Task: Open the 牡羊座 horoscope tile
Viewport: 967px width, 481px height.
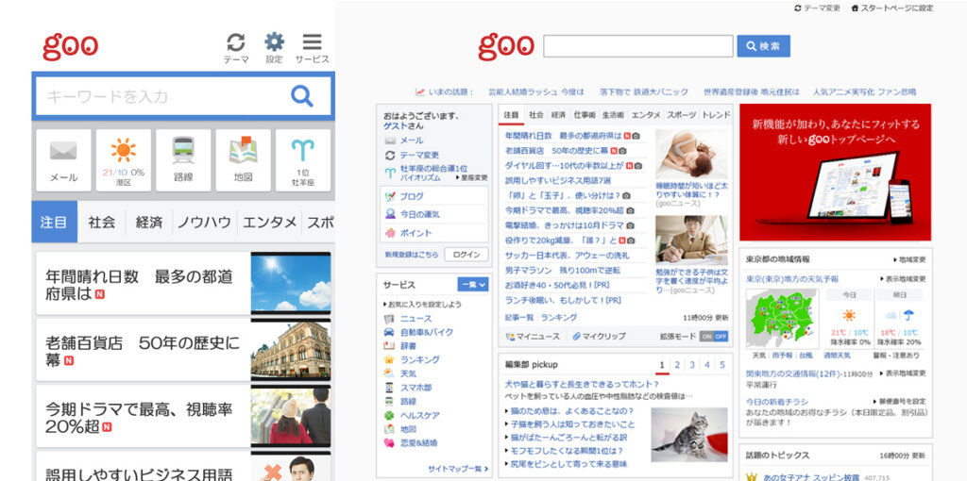Action: 303,160
